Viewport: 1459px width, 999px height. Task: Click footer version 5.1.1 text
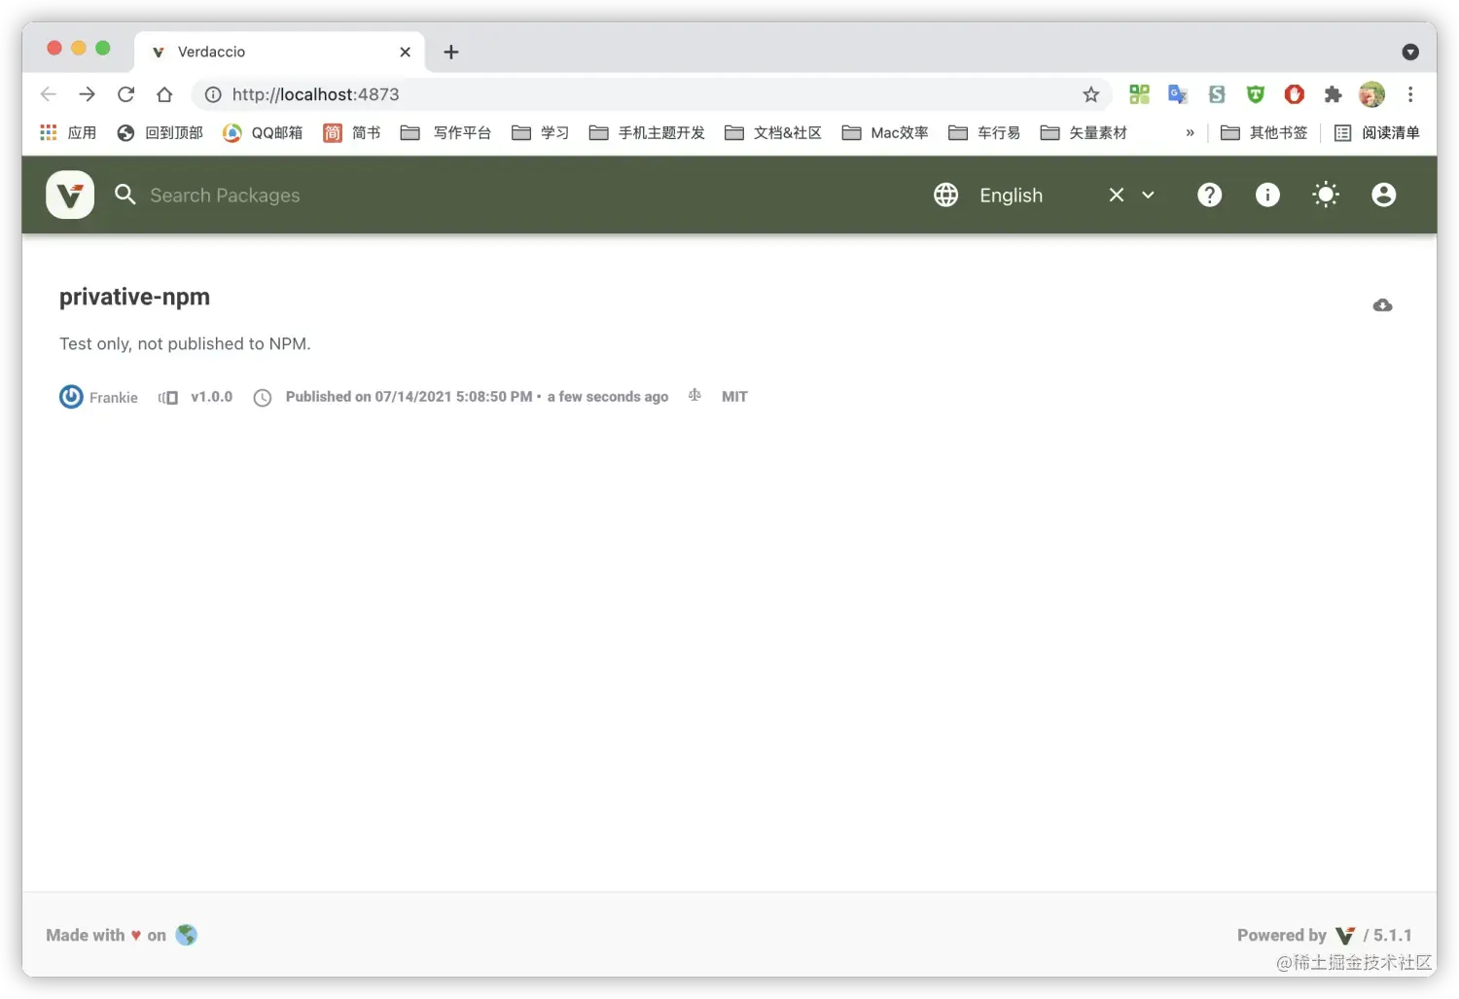coord(1392,935)
